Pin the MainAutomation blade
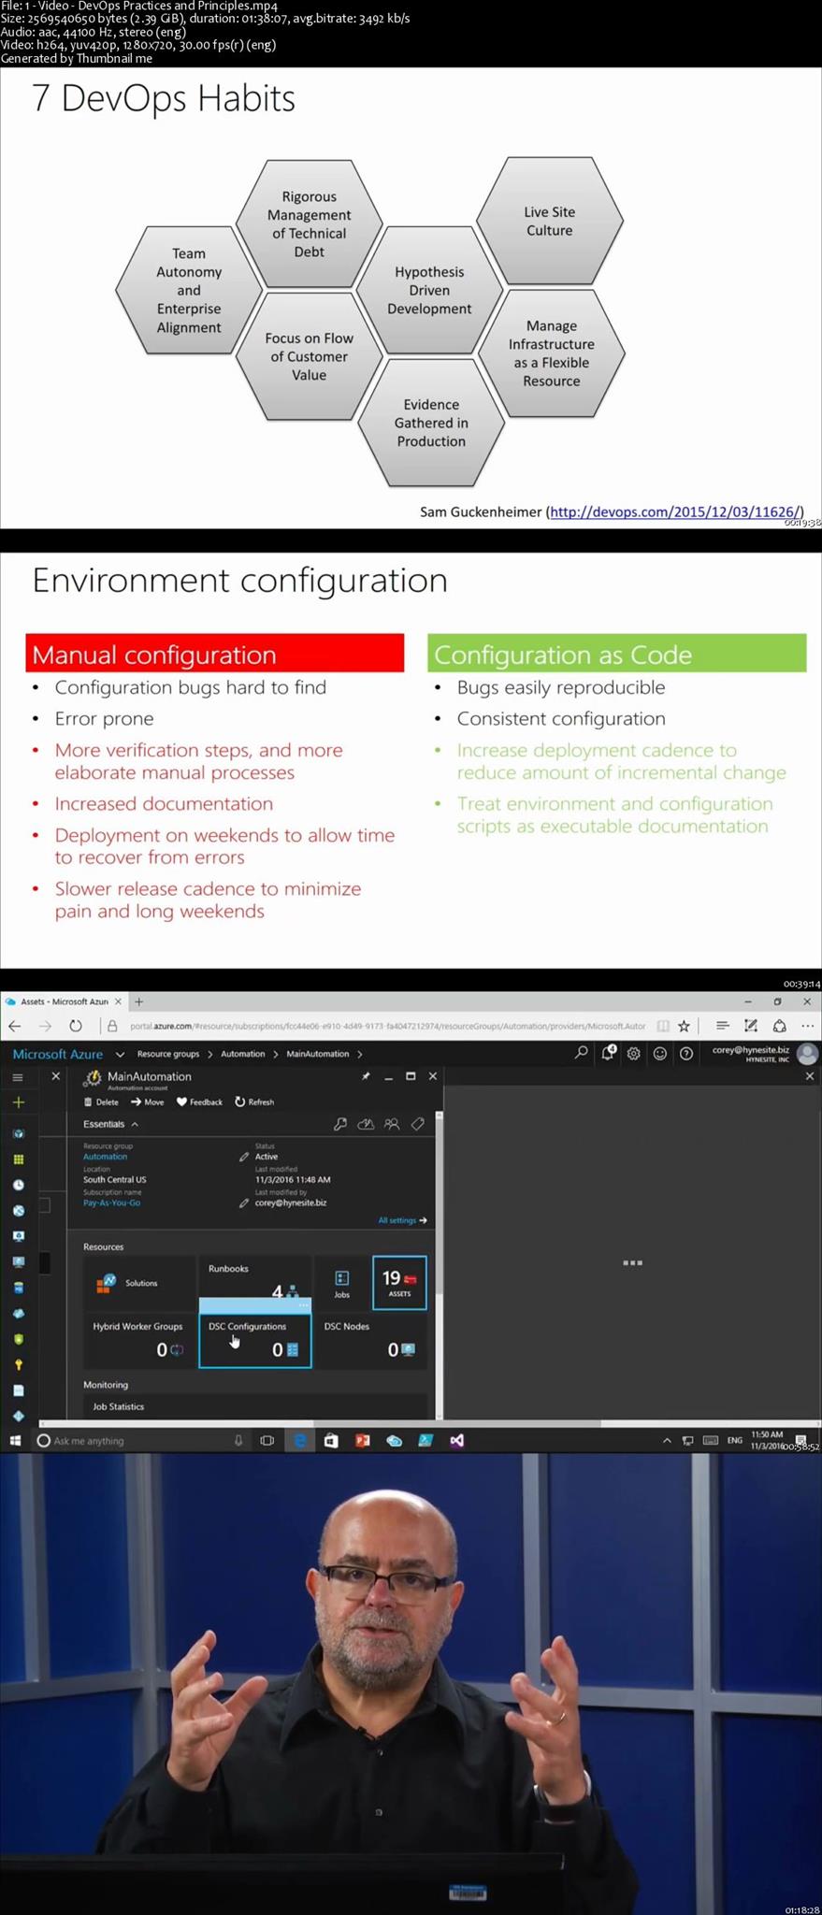Image resolution: width=822 pixels, height=1915 pixels. [366, 1076]
